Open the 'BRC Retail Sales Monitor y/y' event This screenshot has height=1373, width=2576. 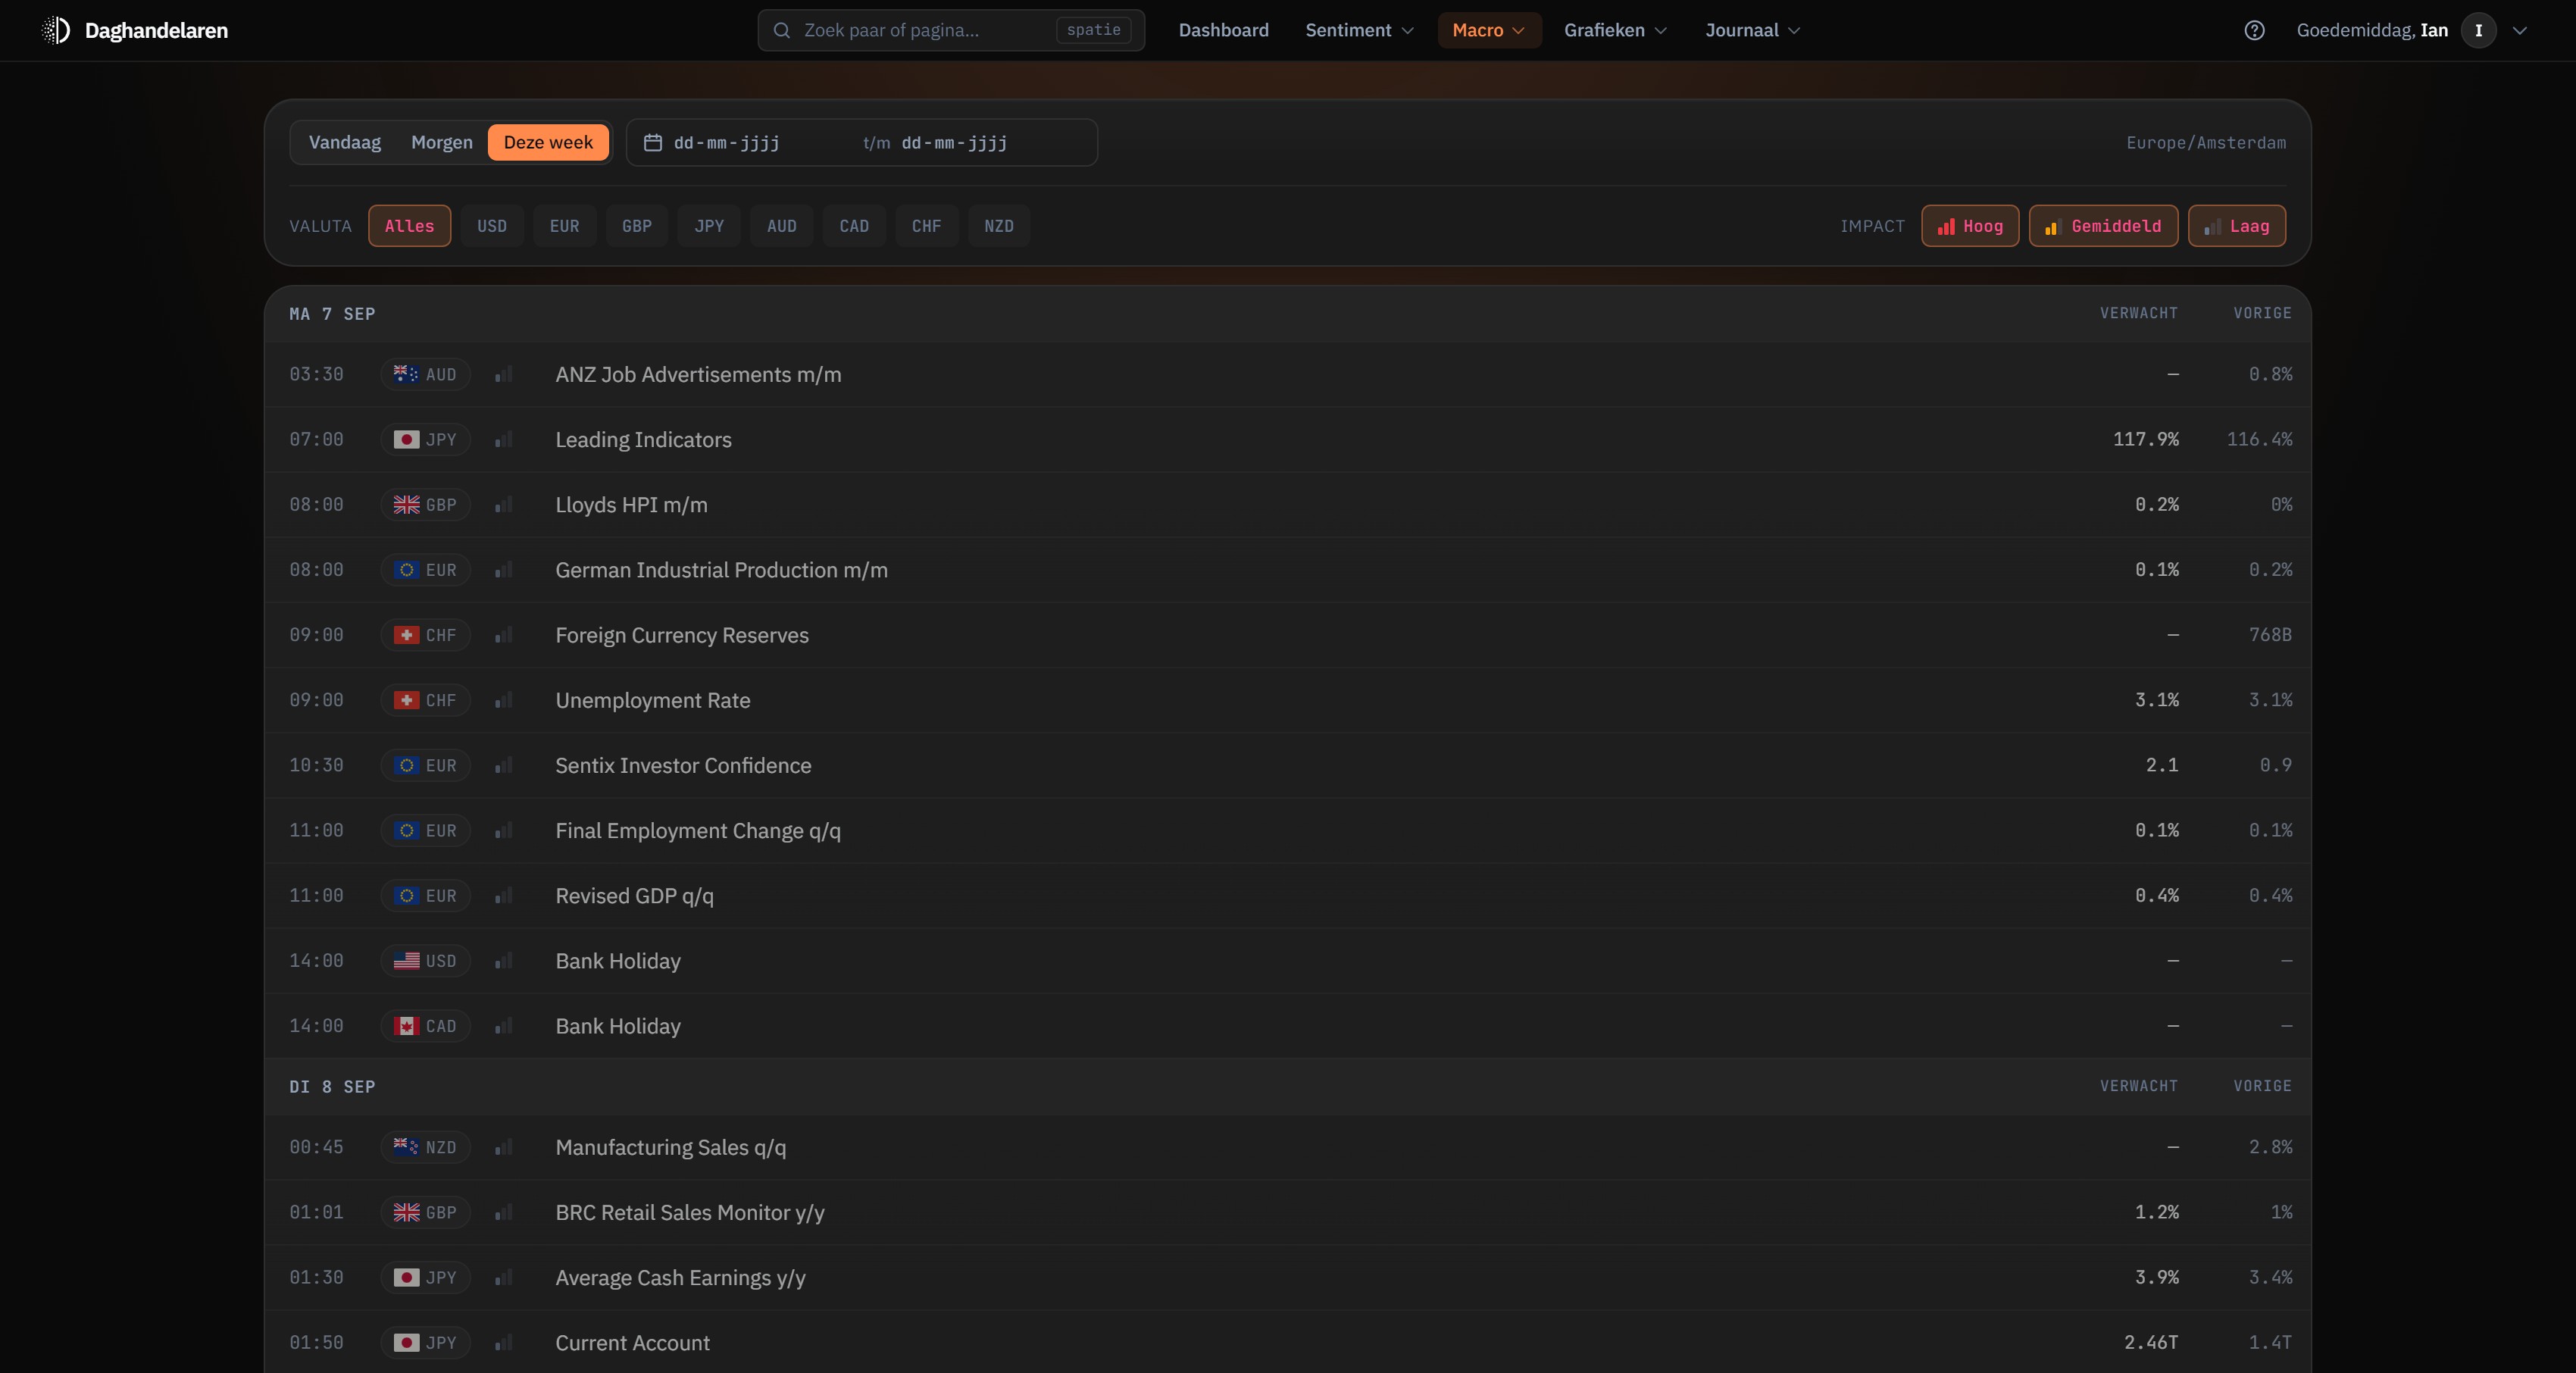coord(1288,1212)
